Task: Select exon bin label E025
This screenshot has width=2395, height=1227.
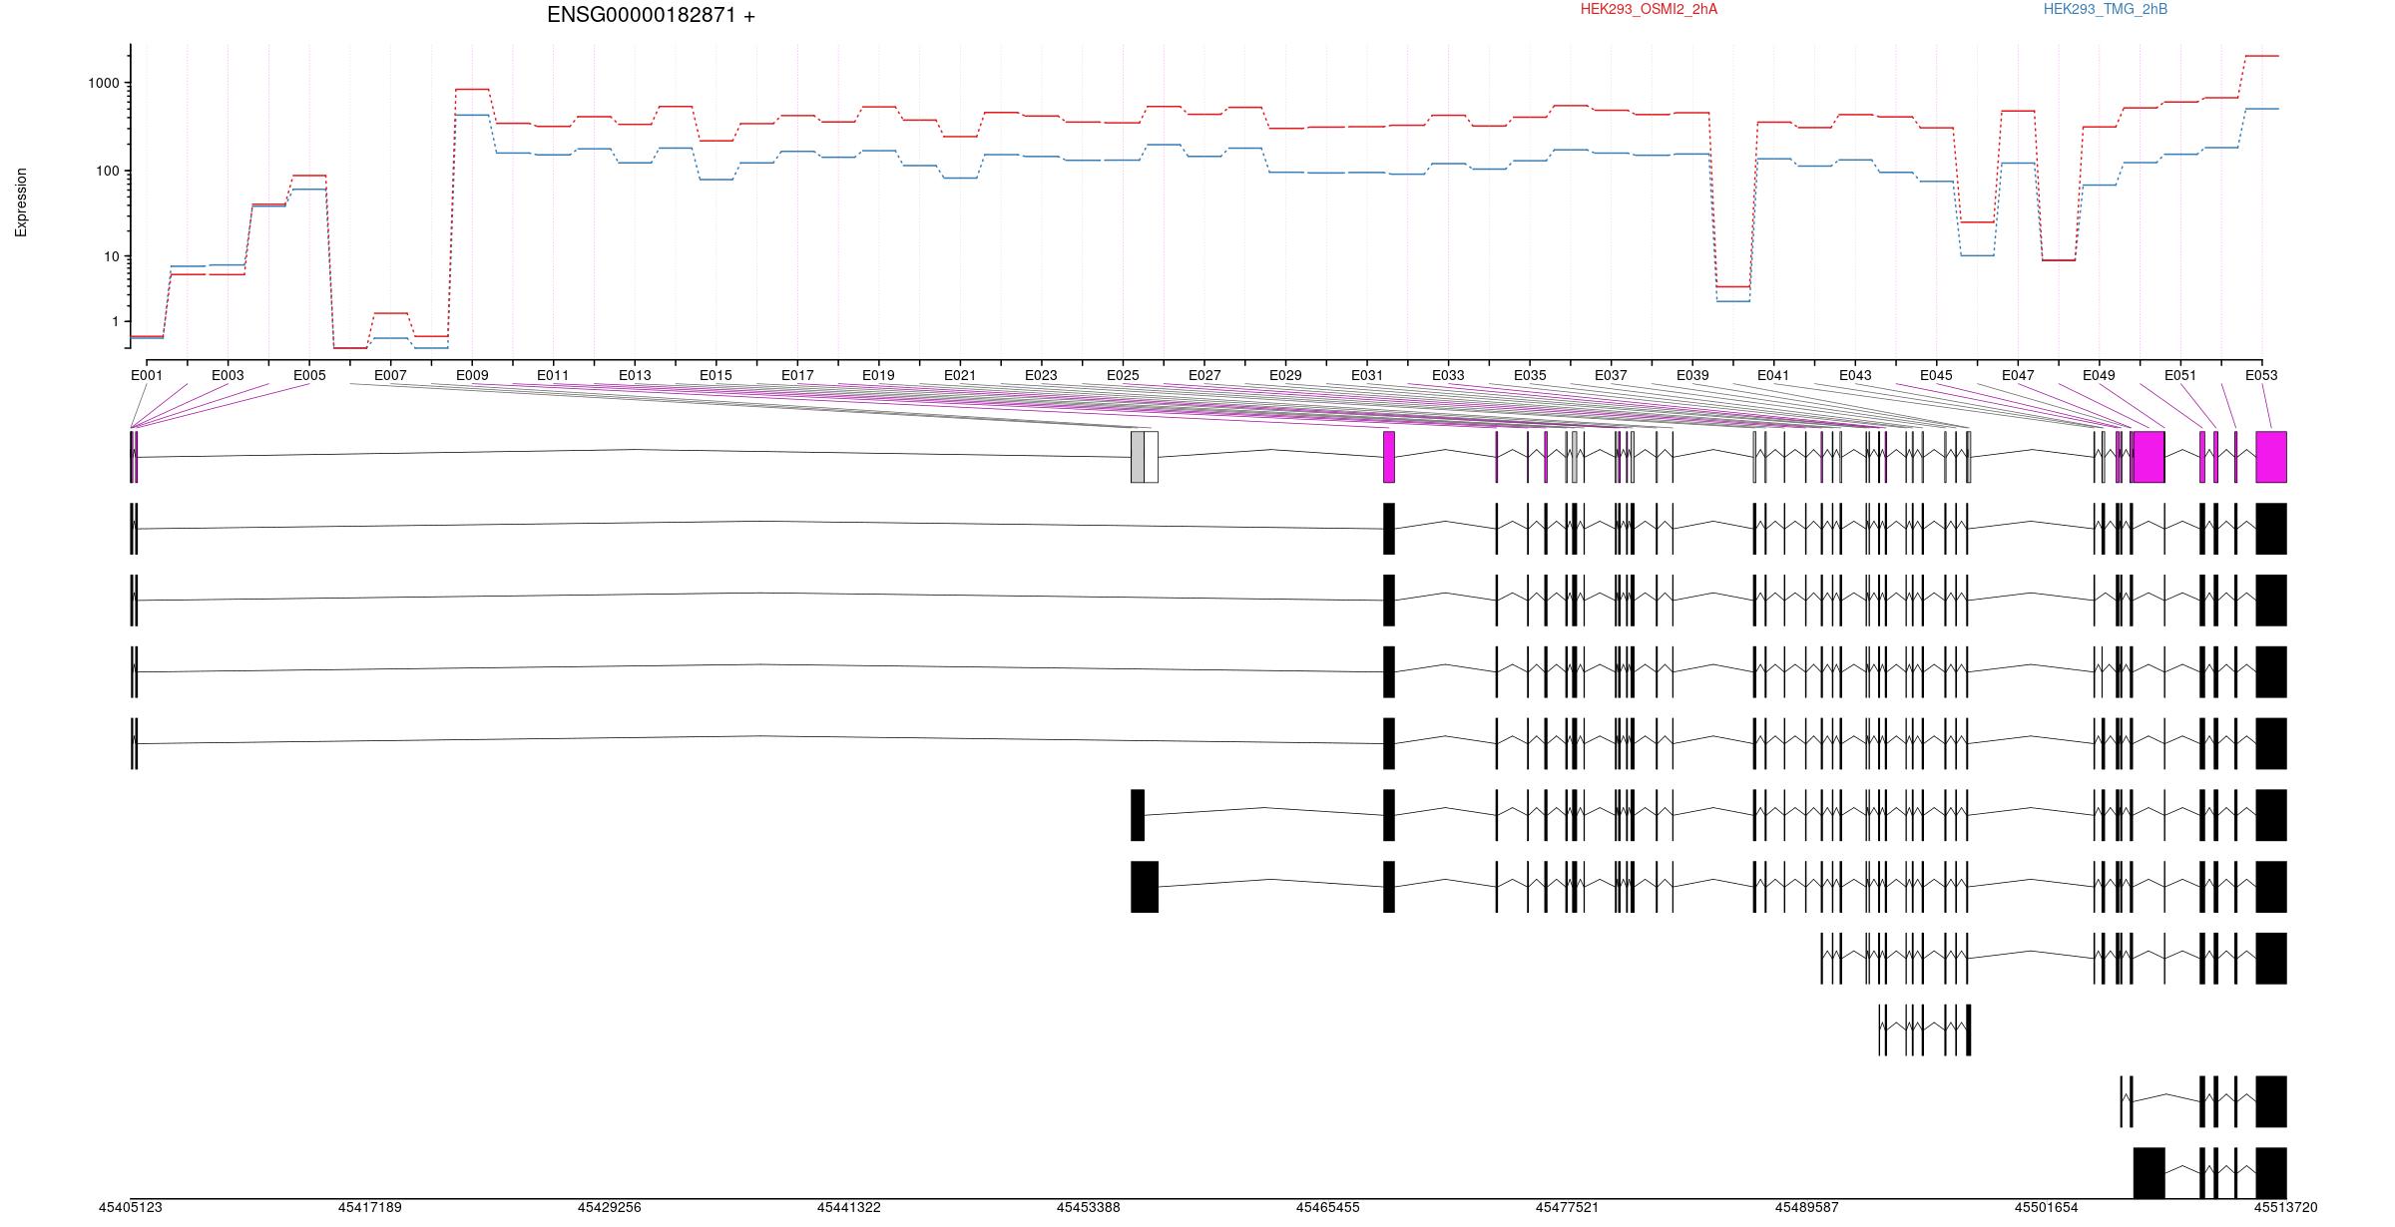Action: (1123, 375)
